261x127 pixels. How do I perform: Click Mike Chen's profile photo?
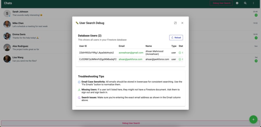pos(7,25)
